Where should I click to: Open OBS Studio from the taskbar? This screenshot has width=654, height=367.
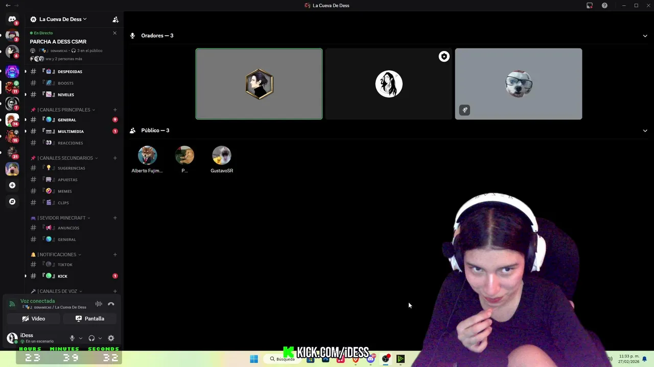coord(386,359)
